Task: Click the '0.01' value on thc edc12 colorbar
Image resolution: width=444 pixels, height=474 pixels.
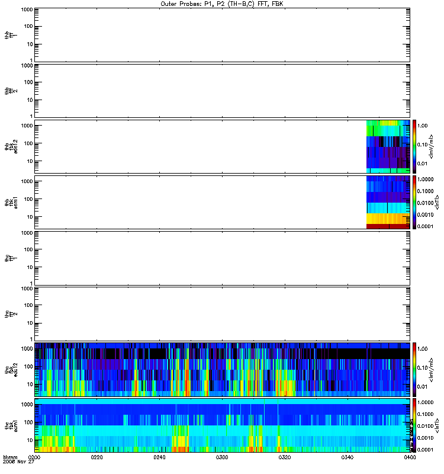Action: 423,387
